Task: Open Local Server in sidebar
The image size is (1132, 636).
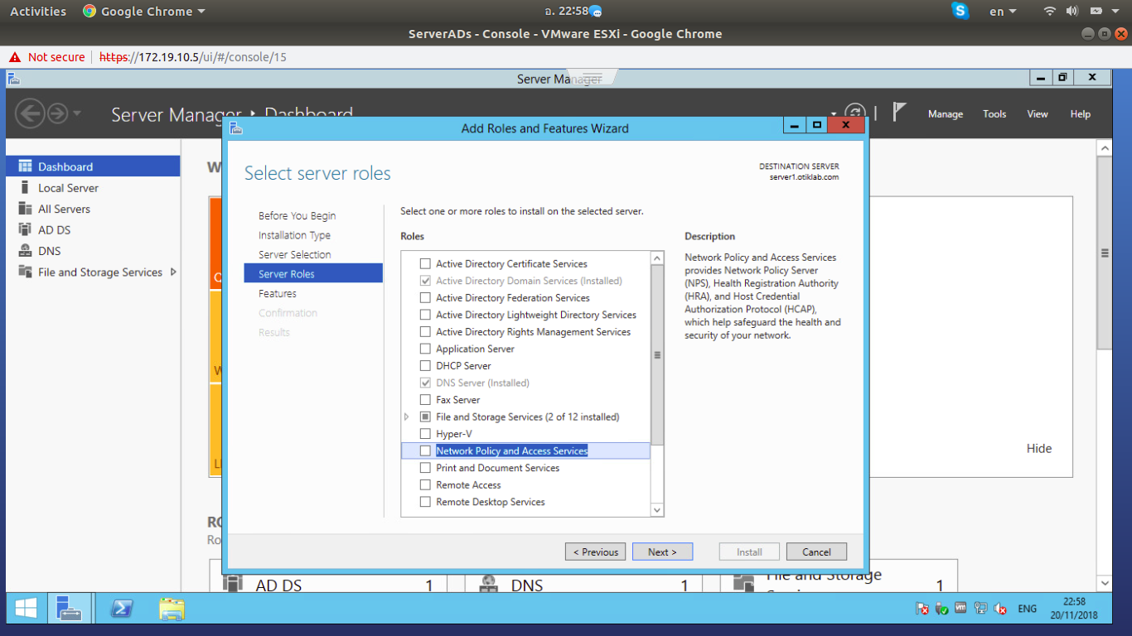Action: [x=68, y=188]
